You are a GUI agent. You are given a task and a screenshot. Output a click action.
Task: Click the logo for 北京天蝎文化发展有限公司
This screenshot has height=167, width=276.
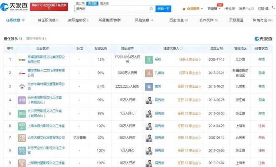[x=22, y=138]
